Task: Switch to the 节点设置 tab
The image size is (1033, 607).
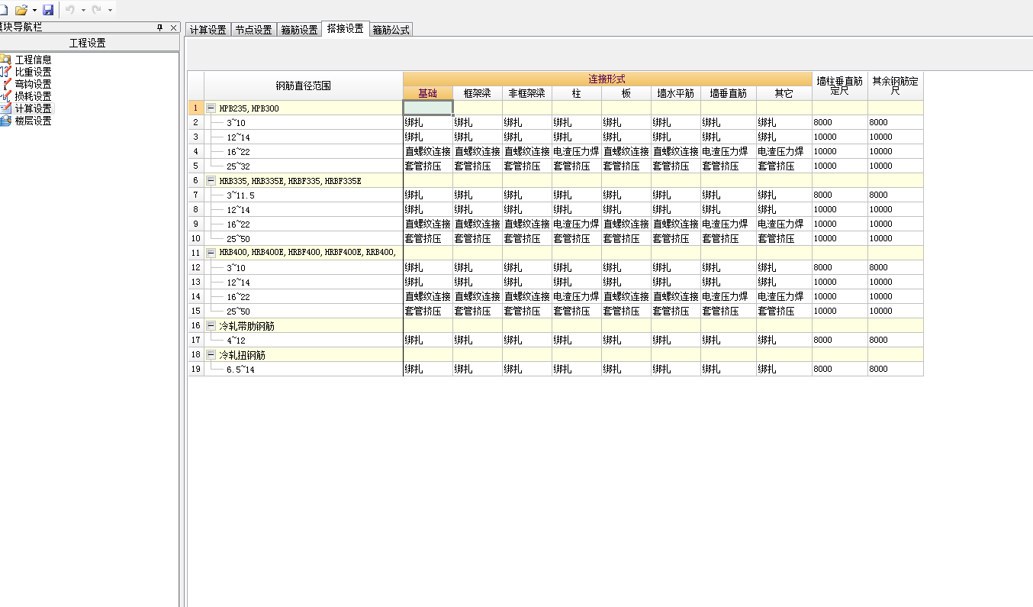Action: tap(253, 30)
